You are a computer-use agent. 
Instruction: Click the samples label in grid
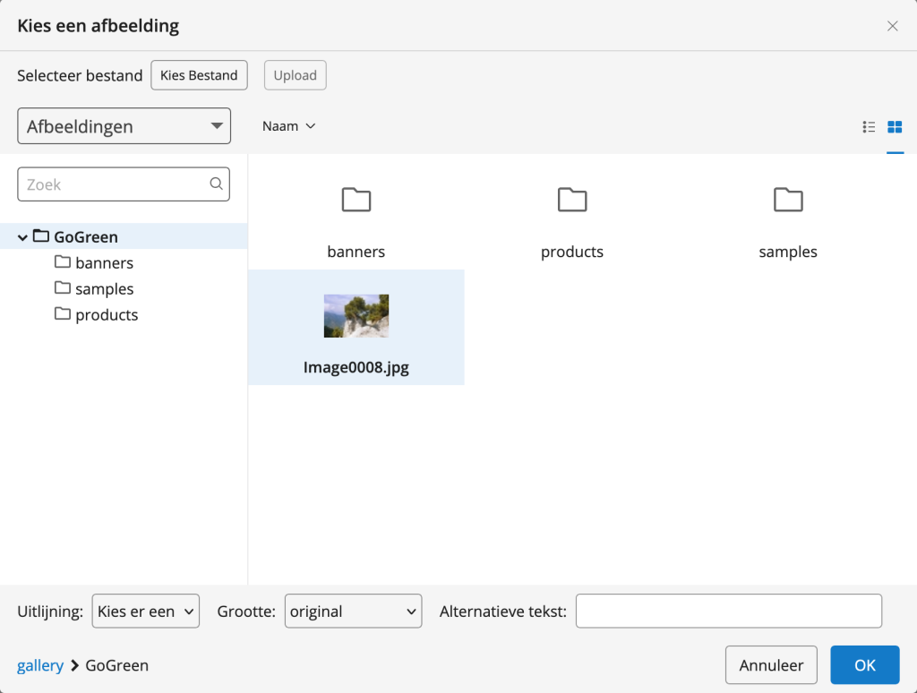point(788,252)
